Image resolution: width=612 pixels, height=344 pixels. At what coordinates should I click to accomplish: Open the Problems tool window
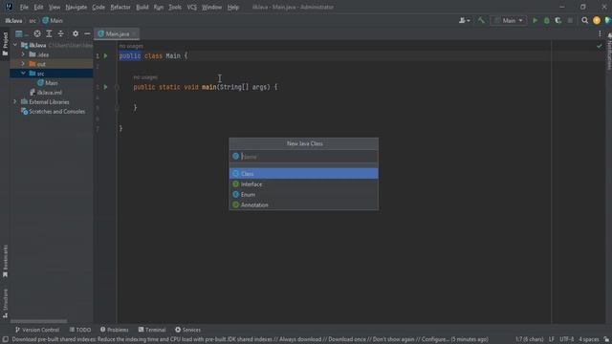pyautogui.click(x=115, y=330)
